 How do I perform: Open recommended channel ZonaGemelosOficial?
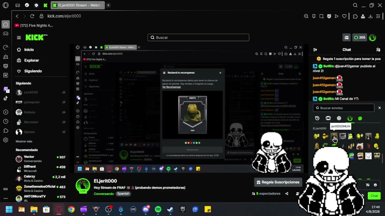point(41,188)
